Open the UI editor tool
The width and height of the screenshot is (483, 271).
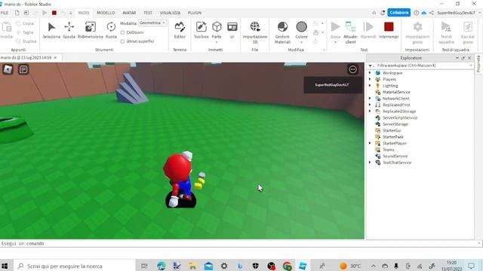(x=232, y=30)
